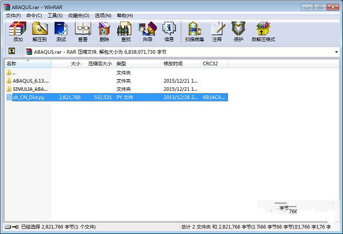Click date of SIMULIA_ABA folder row
This screenshot has height=234, width=343.
pyautogui.click(x=181, y=89)
